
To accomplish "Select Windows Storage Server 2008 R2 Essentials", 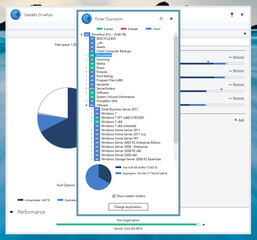I will point(131,159).
